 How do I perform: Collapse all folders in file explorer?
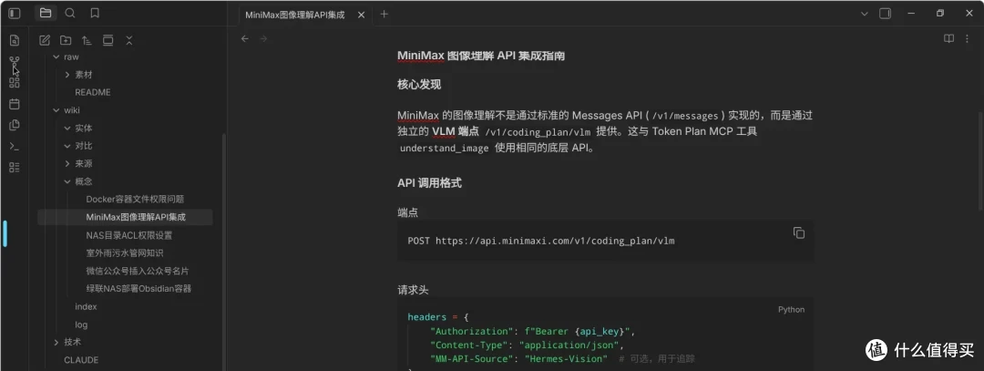point(129,40)
